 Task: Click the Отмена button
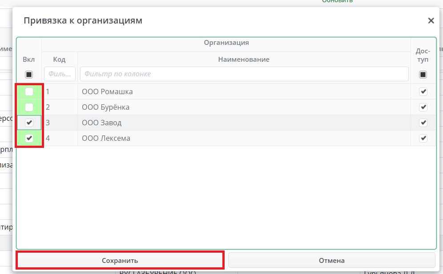coord(331,261)
